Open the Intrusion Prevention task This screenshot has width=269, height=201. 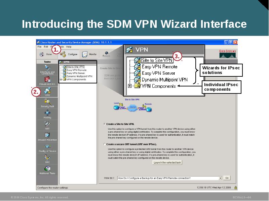tap(47, 137)
